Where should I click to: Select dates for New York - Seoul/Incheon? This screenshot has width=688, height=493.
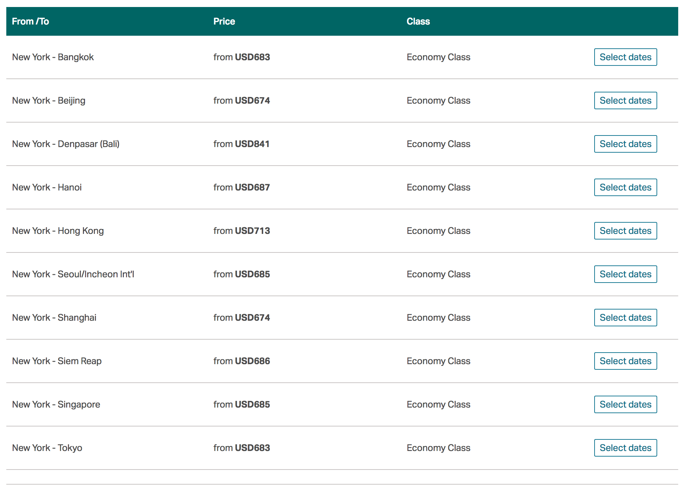coord(625,274)
